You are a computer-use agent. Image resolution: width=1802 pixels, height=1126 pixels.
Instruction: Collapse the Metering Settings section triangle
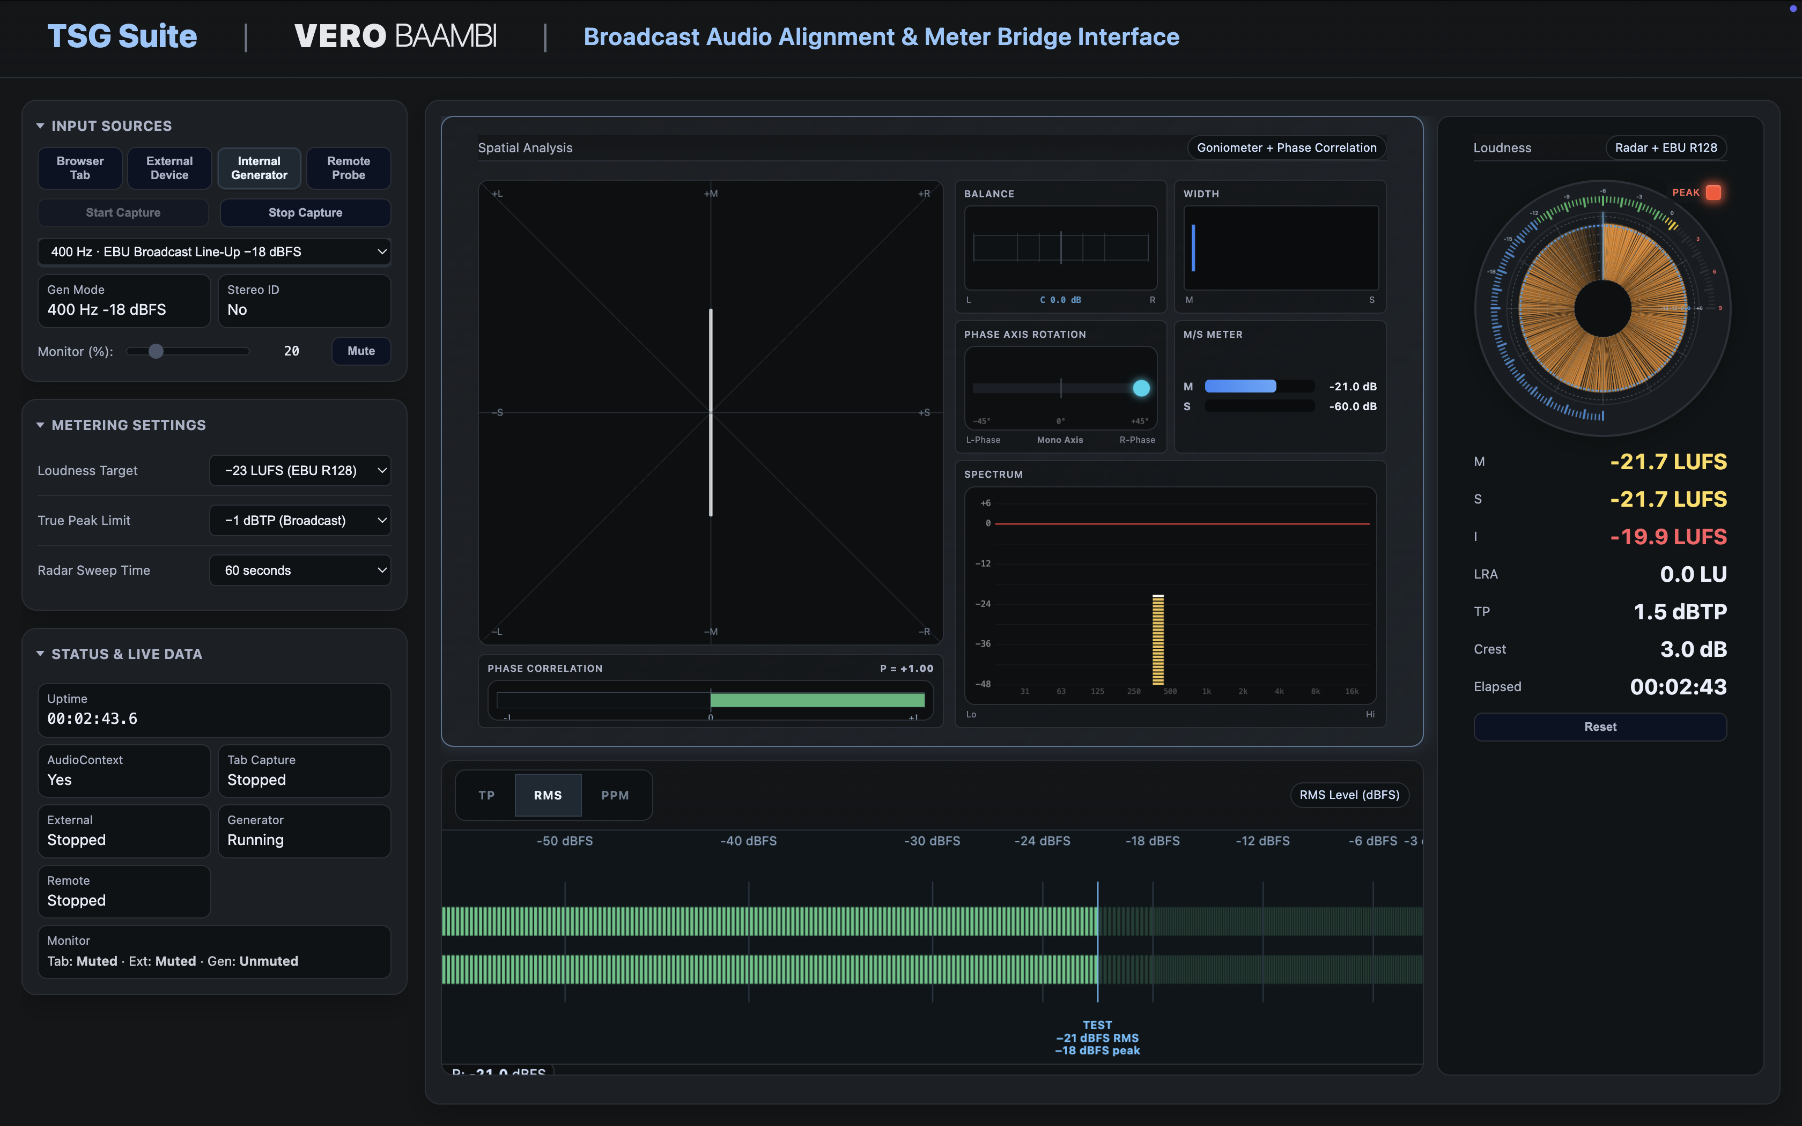[40, 425]
